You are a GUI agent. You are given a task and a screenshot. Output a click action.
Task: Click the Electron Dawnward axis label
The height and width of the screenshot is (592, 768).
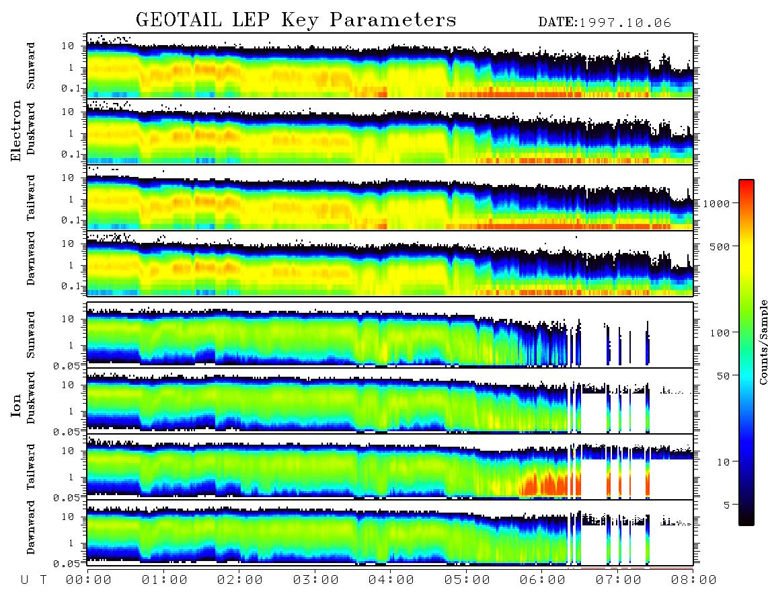pos(31,259)
